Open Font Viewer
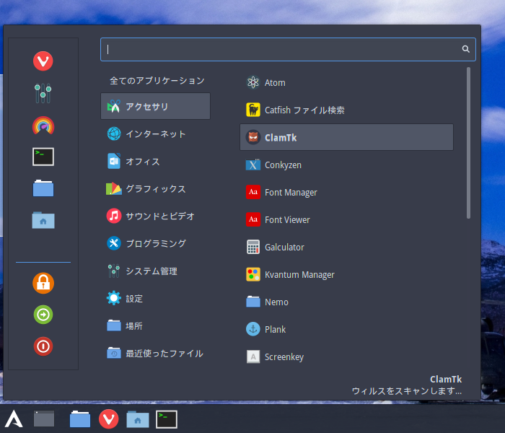 (346, 219)
